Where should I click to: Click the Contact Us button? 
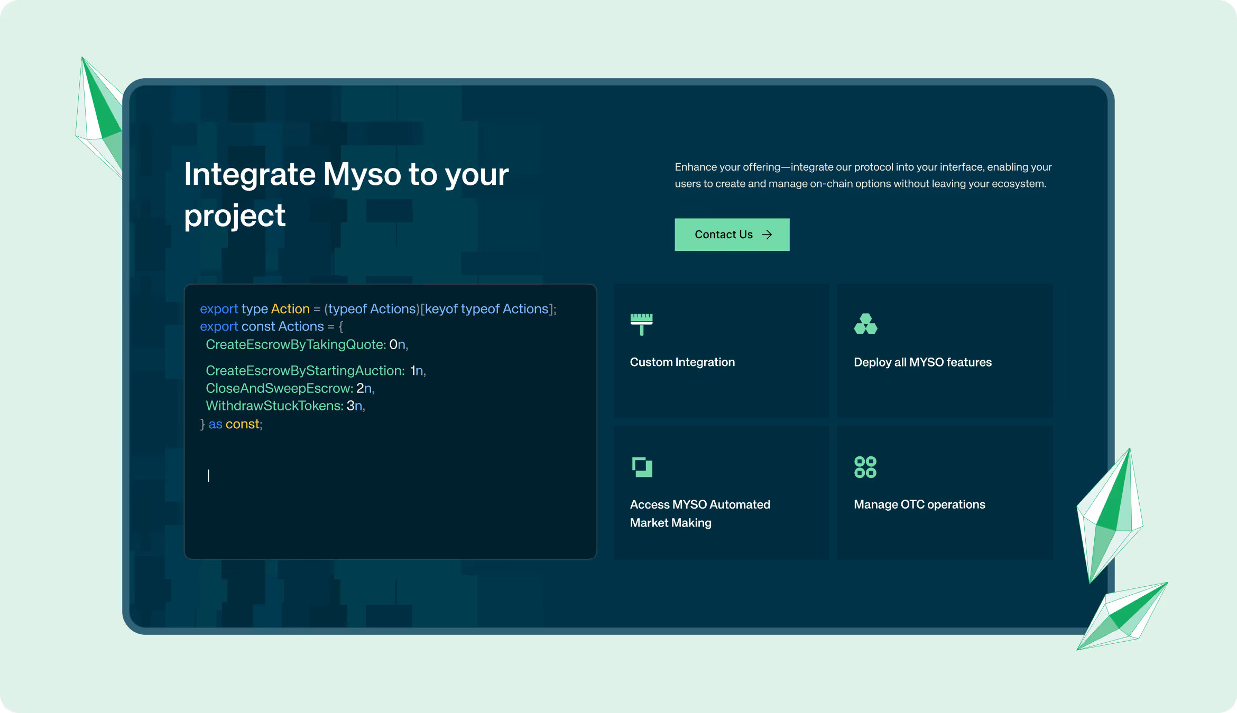pos(732,234)
